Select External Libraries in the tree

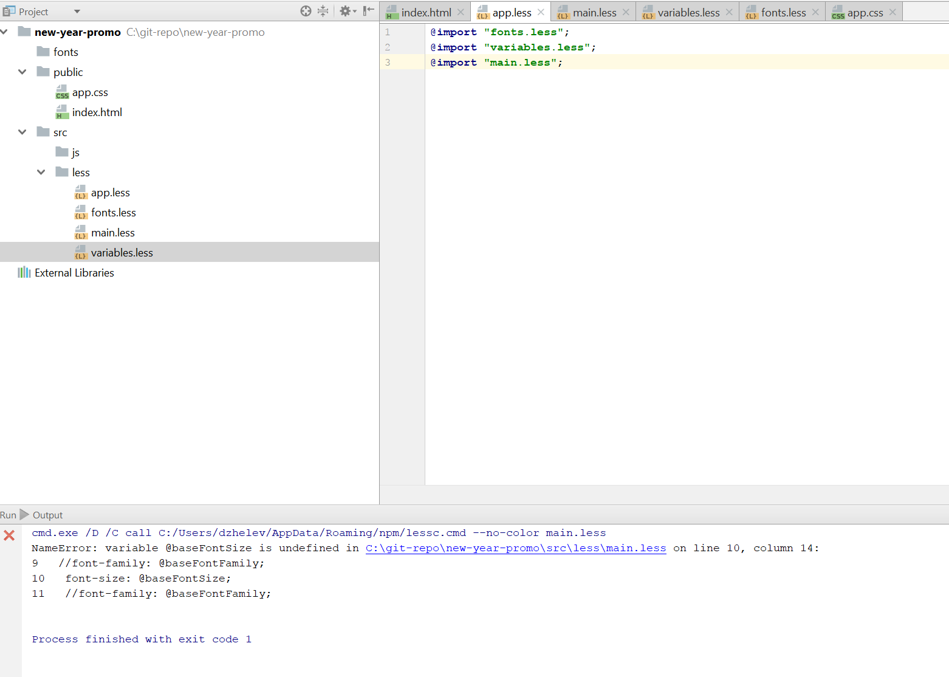74,273
